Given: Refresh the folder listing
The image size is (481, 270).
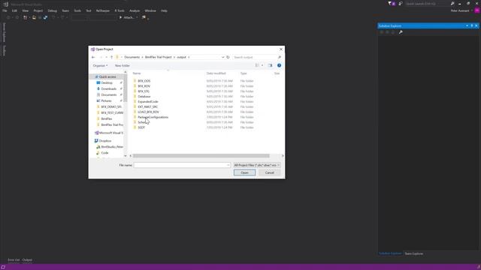Looking at the screenshot, I should tap(228, 57).
